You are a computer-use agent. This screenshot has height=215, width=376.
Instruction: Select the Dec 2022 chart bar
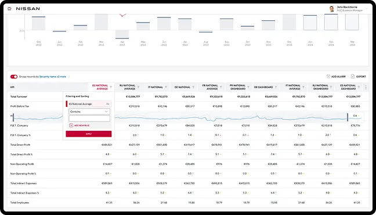[38, 23]
